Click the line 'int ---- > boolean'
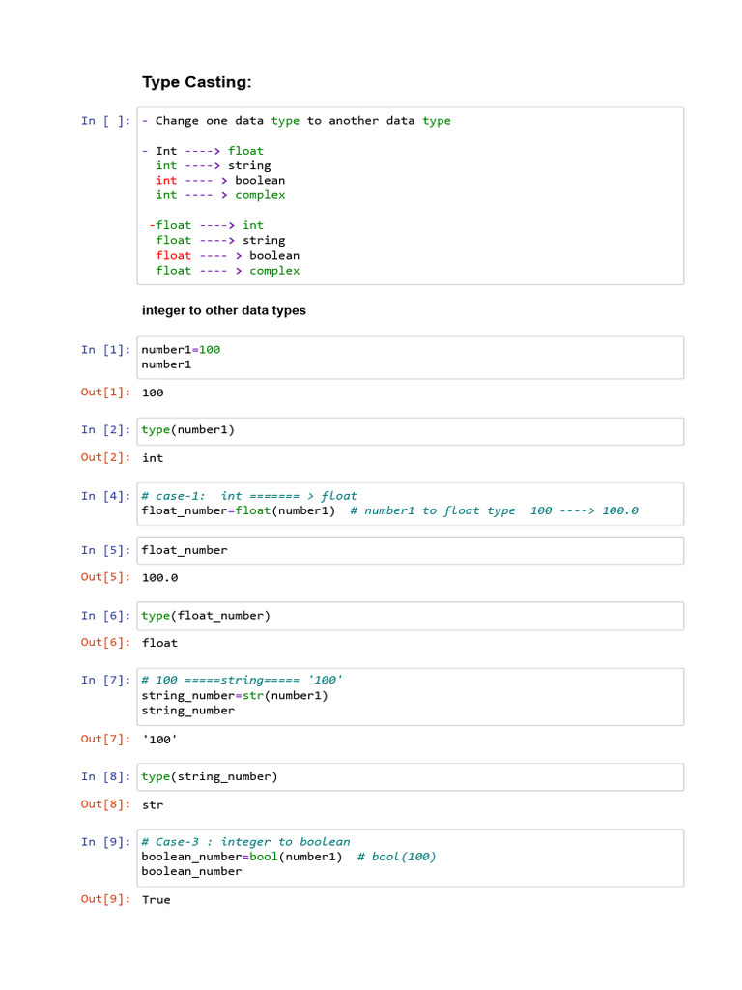 click(221, 181)
